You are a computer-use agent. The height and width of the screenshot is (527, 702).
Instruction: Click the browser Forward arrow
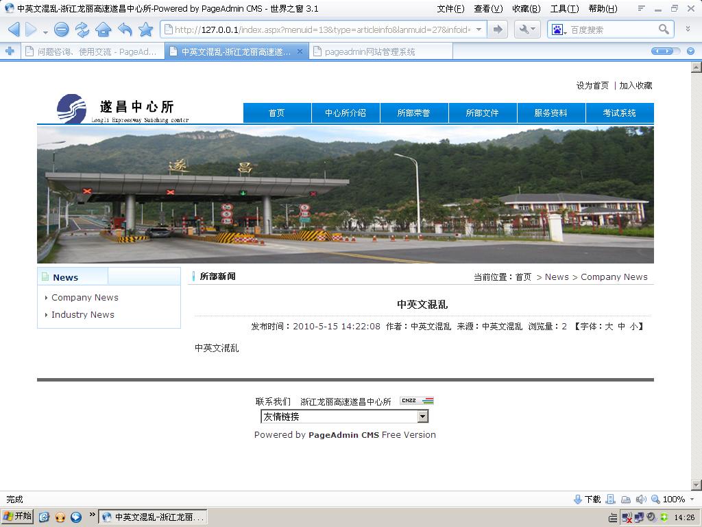pyautogui.click(x=32, y=30)
